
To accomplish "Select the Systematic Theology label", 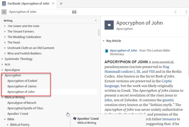I will point(19,59).
